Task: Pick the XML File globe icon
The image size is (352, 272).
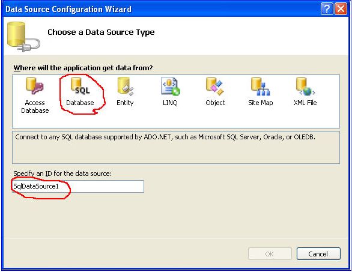Action: pyautogui.click(x=305, y=86)
